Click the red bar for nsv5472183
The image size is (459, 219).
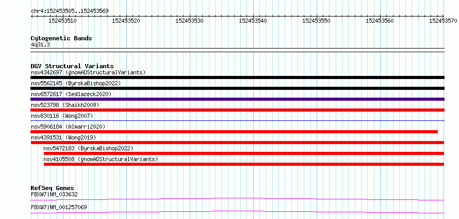[x=244, y=153]
